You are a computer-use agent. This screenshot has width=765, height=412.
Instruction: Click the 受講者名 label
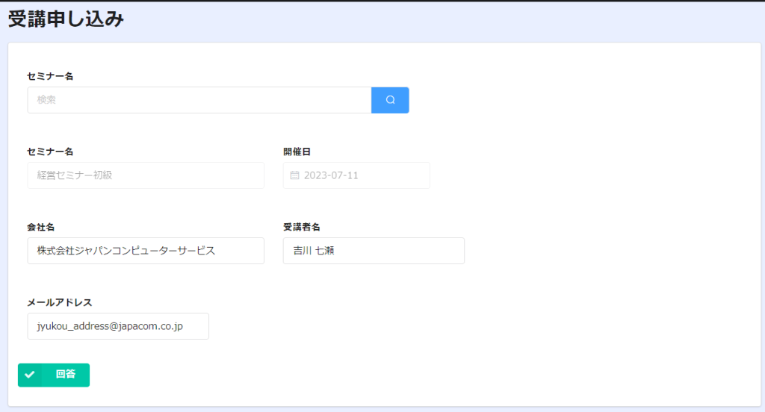click(302, 227)
